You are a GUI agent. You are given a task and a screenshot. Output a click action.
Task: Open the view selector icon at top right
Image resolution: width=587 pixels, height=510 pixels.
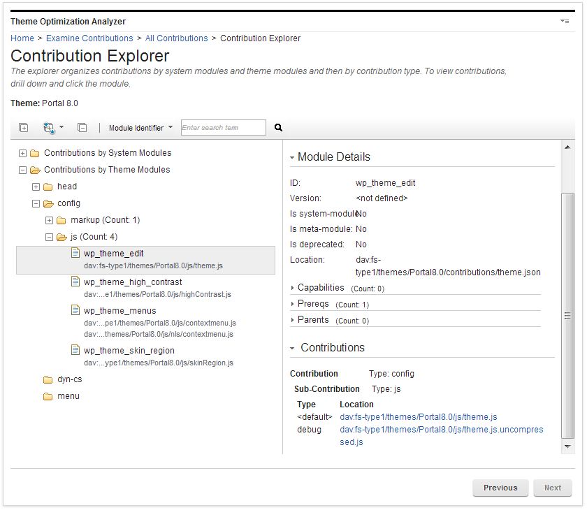pos(564,22)
